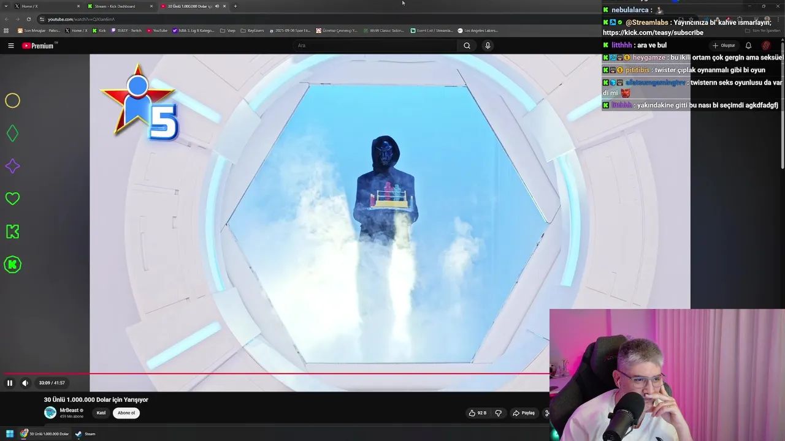785x441 pixels.
Task: Reload the current page
Action: coord(28,19)
